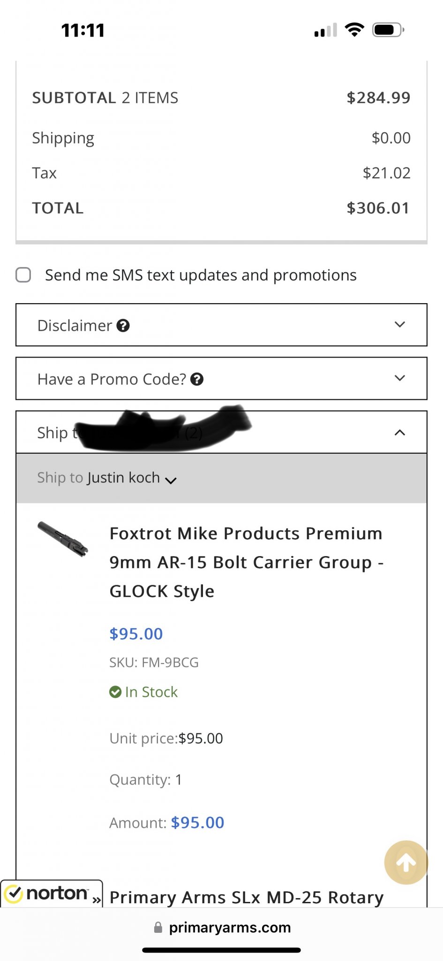Tap the SKU FM-9BCG text
443x961 pixels.
pos(154,663)
